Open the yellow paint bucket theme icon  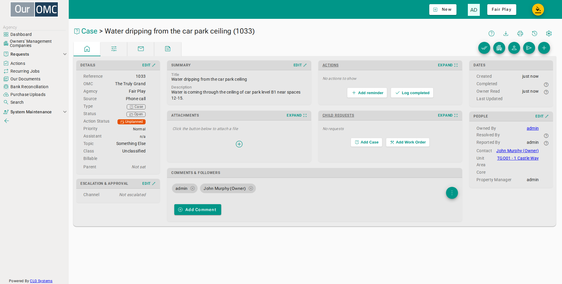pyautogui.click(x=538, y=10)
